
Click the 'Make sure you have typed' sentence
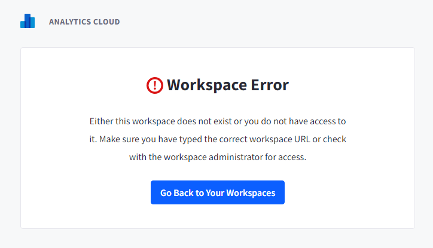tap(151, 139)
